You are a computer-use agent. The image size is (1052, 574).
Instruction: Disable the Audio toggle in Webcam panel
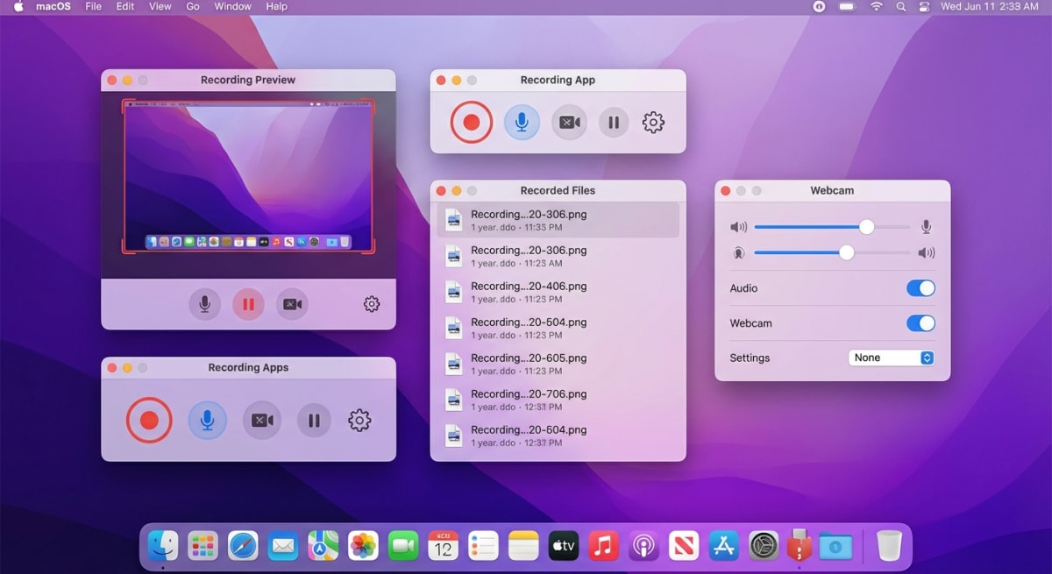[920, 287]
